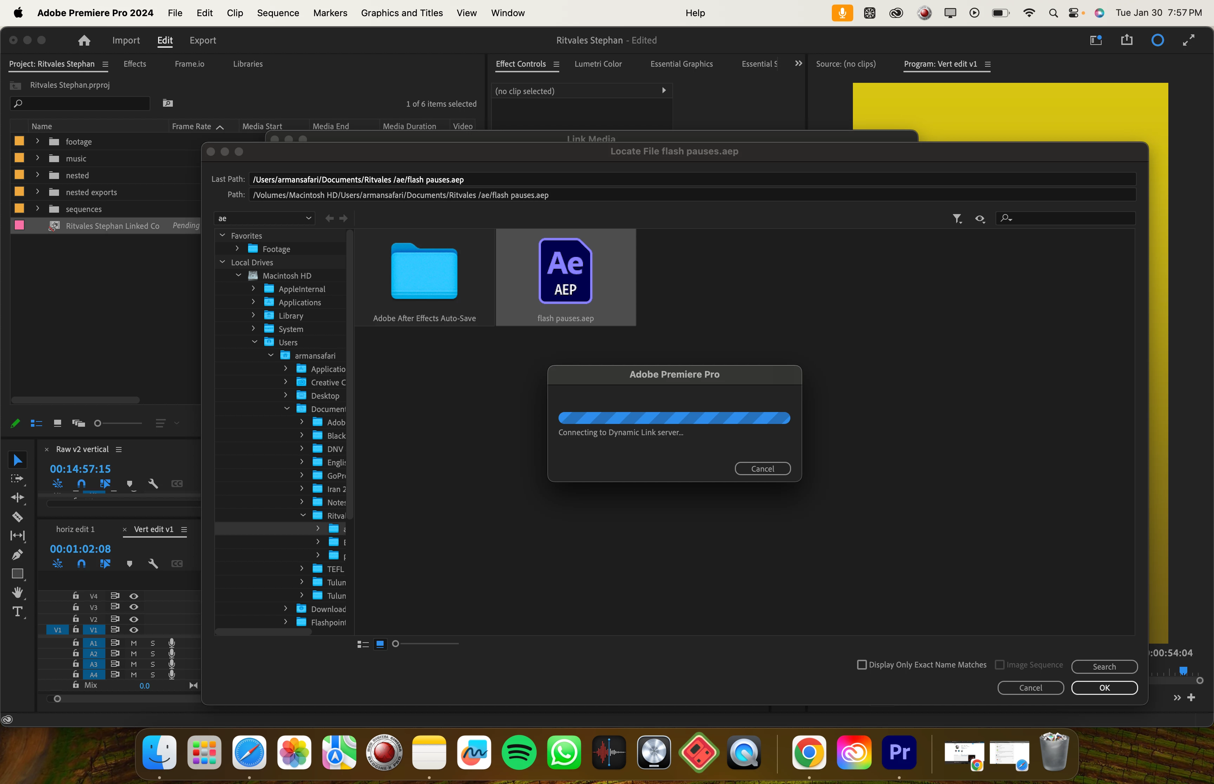
Task: Select the Pen tool
Action: tap(17, 554)
